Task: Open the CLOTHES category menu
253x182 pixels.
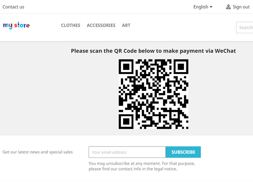Action: (x=70, y=25)
